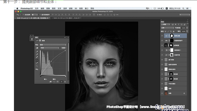The image size is (197, 111).
Task: Hide the 背景 layer
Action: pyautogui.click(x=162, y=93)
